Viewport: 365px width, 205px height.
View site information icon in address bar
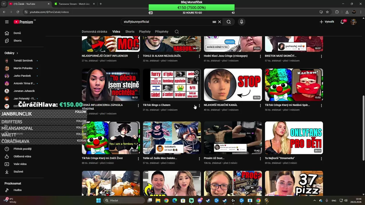pos(26,12)
